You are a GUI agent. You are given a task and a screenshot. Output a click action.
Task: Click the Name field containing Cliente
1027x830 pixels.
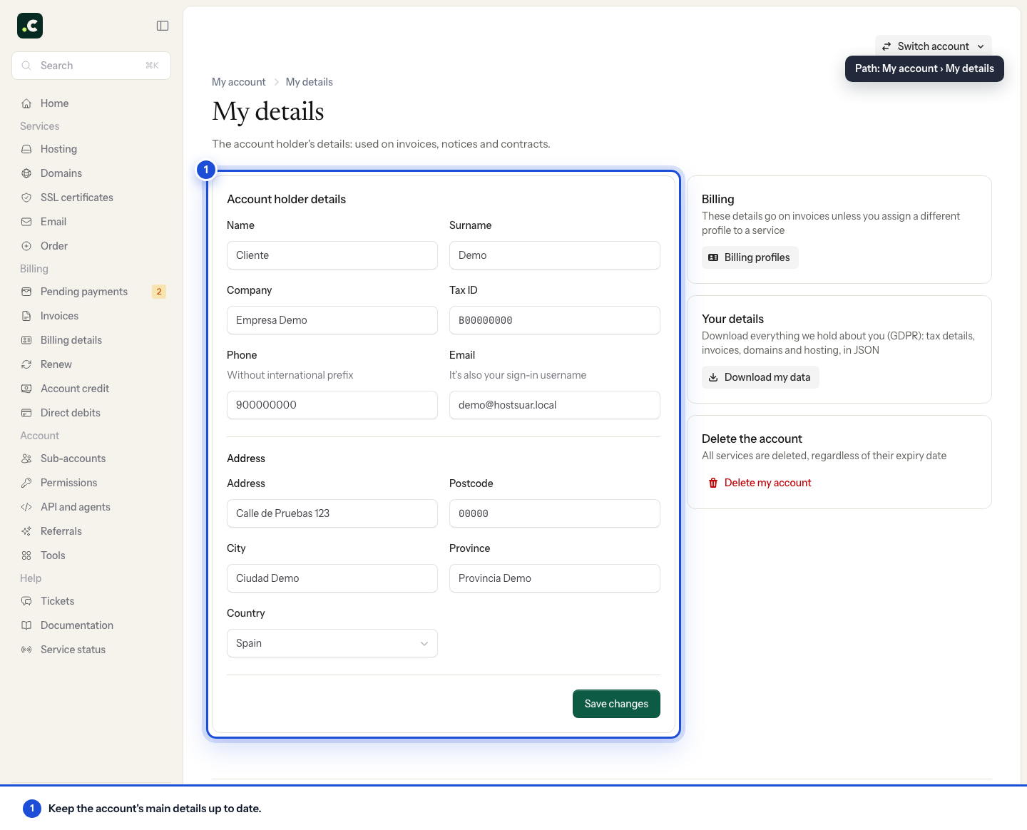coord(332,255)
